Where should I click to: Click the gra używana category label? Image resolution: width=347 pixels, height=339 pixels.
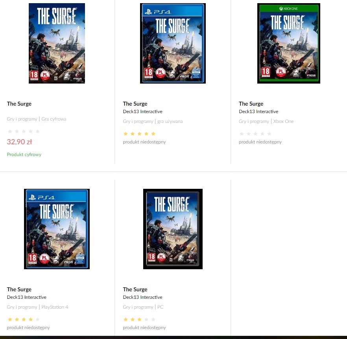click(x=170, y=121)
